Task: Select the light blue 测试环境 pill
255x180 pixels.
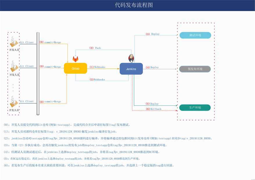Action: point(195,35)
